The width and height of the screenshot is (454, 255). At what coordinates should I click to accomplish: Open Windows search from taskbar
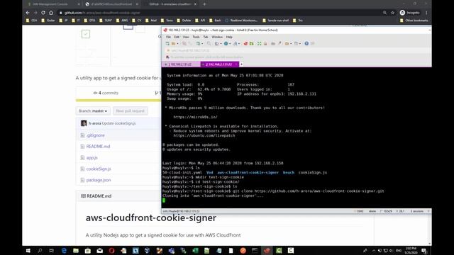(x=40, y=251)
